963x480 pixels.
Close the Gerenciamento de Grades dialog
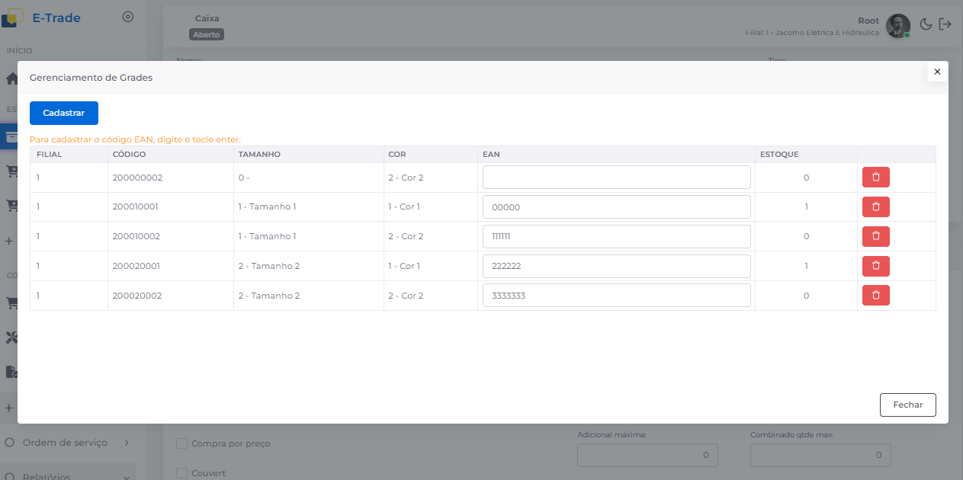(937, 72)
